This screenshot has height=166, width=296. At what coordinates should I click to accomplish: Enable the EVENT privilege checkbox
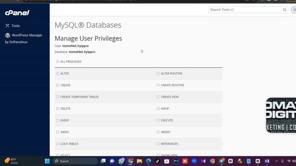(57, 120)
